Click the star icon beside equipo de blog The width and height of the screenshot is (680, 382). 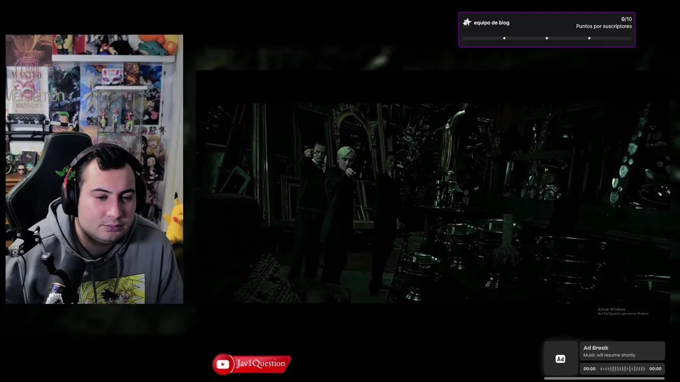point(467,22)
